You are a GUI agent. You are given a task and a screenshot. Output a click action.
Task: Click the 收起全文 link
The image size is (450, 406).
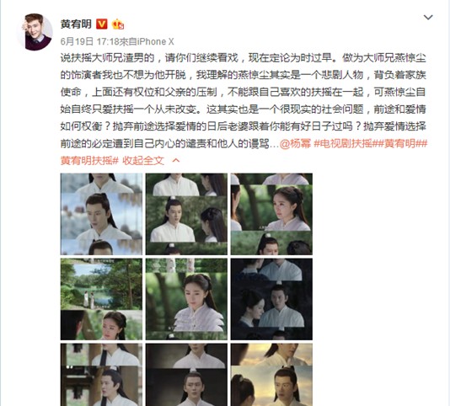click(x=143, y=160)
